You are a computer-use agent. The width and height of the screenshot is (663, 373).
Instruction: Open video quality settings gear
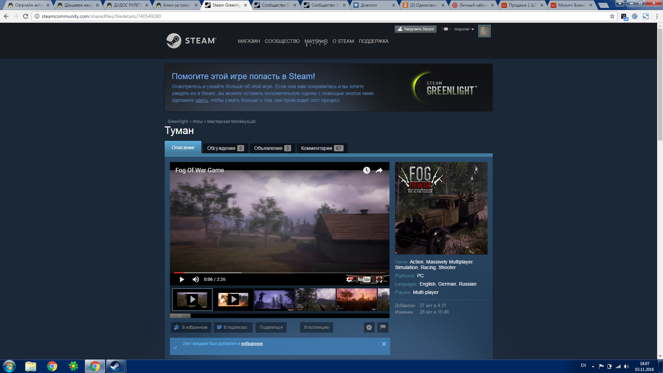(x=350, y=279)
